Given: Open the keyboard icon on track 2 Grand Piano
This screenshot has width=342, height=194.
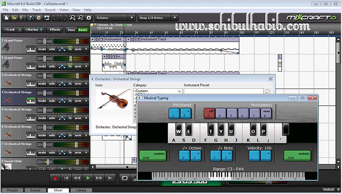Looking at the screenshot, I should pos(31,66).
